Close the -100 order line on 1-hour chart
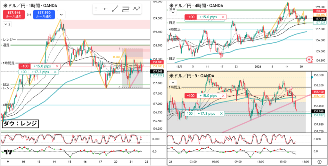 click(x=57, y=66)
